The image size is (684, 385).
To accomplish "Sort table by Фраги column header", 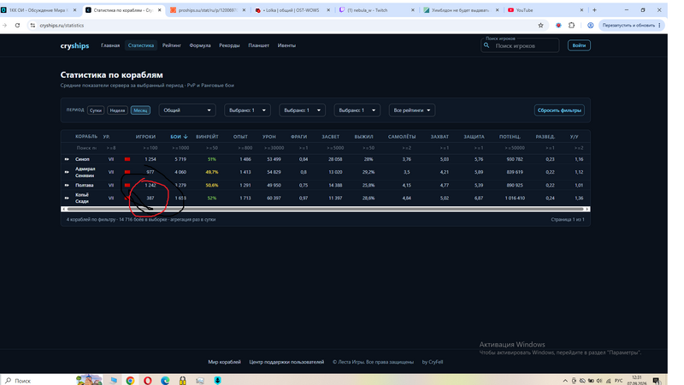I will [298, 137].
